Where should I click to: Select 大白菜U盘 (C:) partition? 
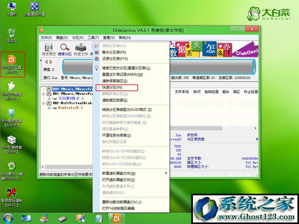71,98
